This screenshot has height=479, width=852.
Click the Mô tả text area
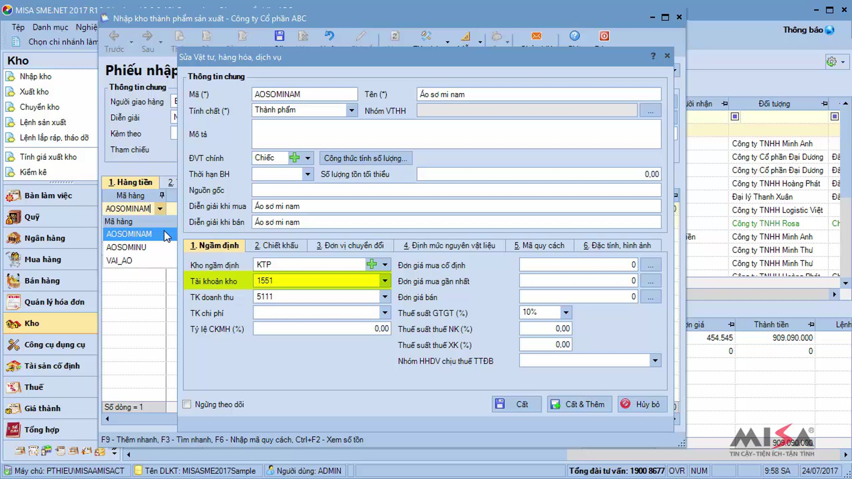(x=456, y=134)
